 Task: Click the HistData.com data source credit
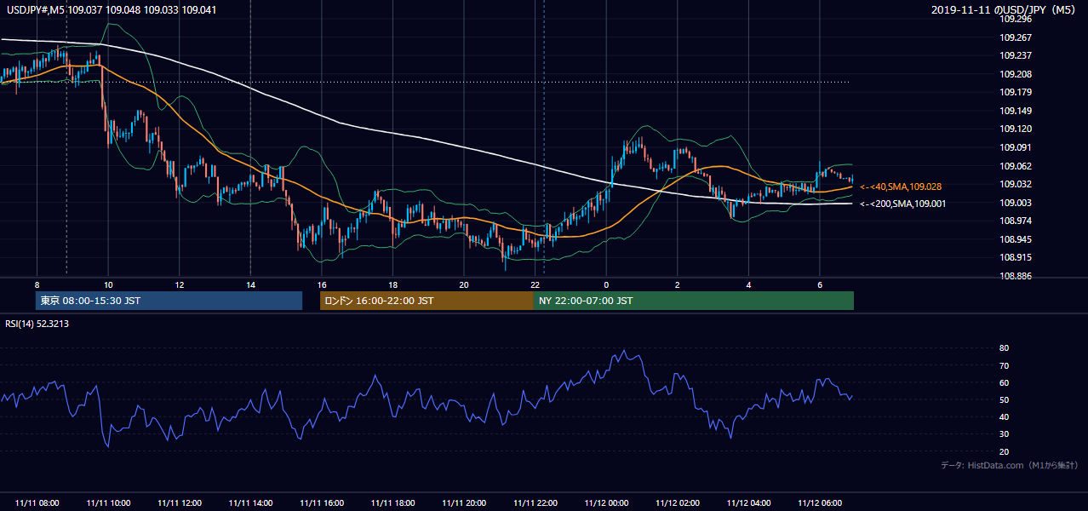point(1009,465)
